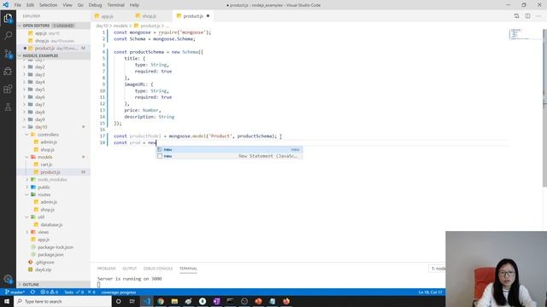Open OneNote from the taskbar
This screenshot has height=307, width=547.
pyautogui.click(x=216, y=301)
